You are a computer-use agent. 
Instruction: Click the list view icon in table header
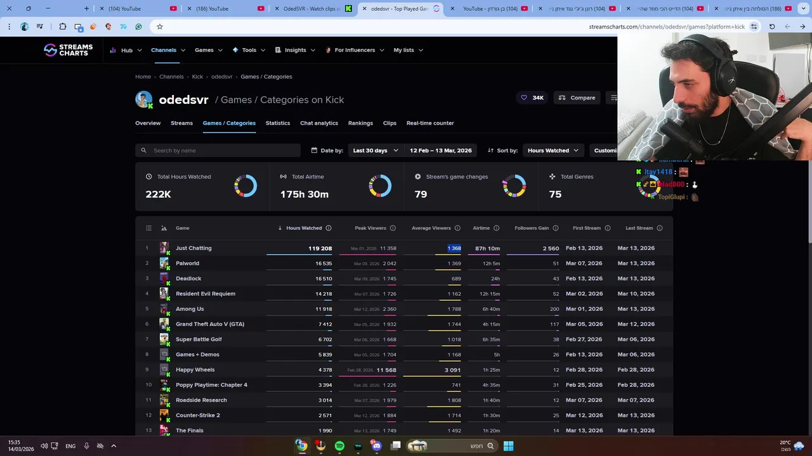148,228
